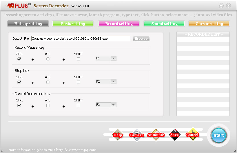Open the Record setting tab

(x=119, y=24)
